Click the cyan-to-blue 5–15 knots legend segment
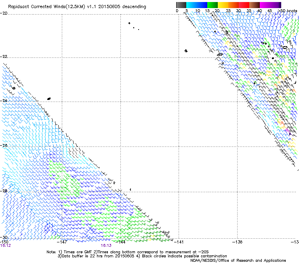The image size is (299, 263). [197, 5]
